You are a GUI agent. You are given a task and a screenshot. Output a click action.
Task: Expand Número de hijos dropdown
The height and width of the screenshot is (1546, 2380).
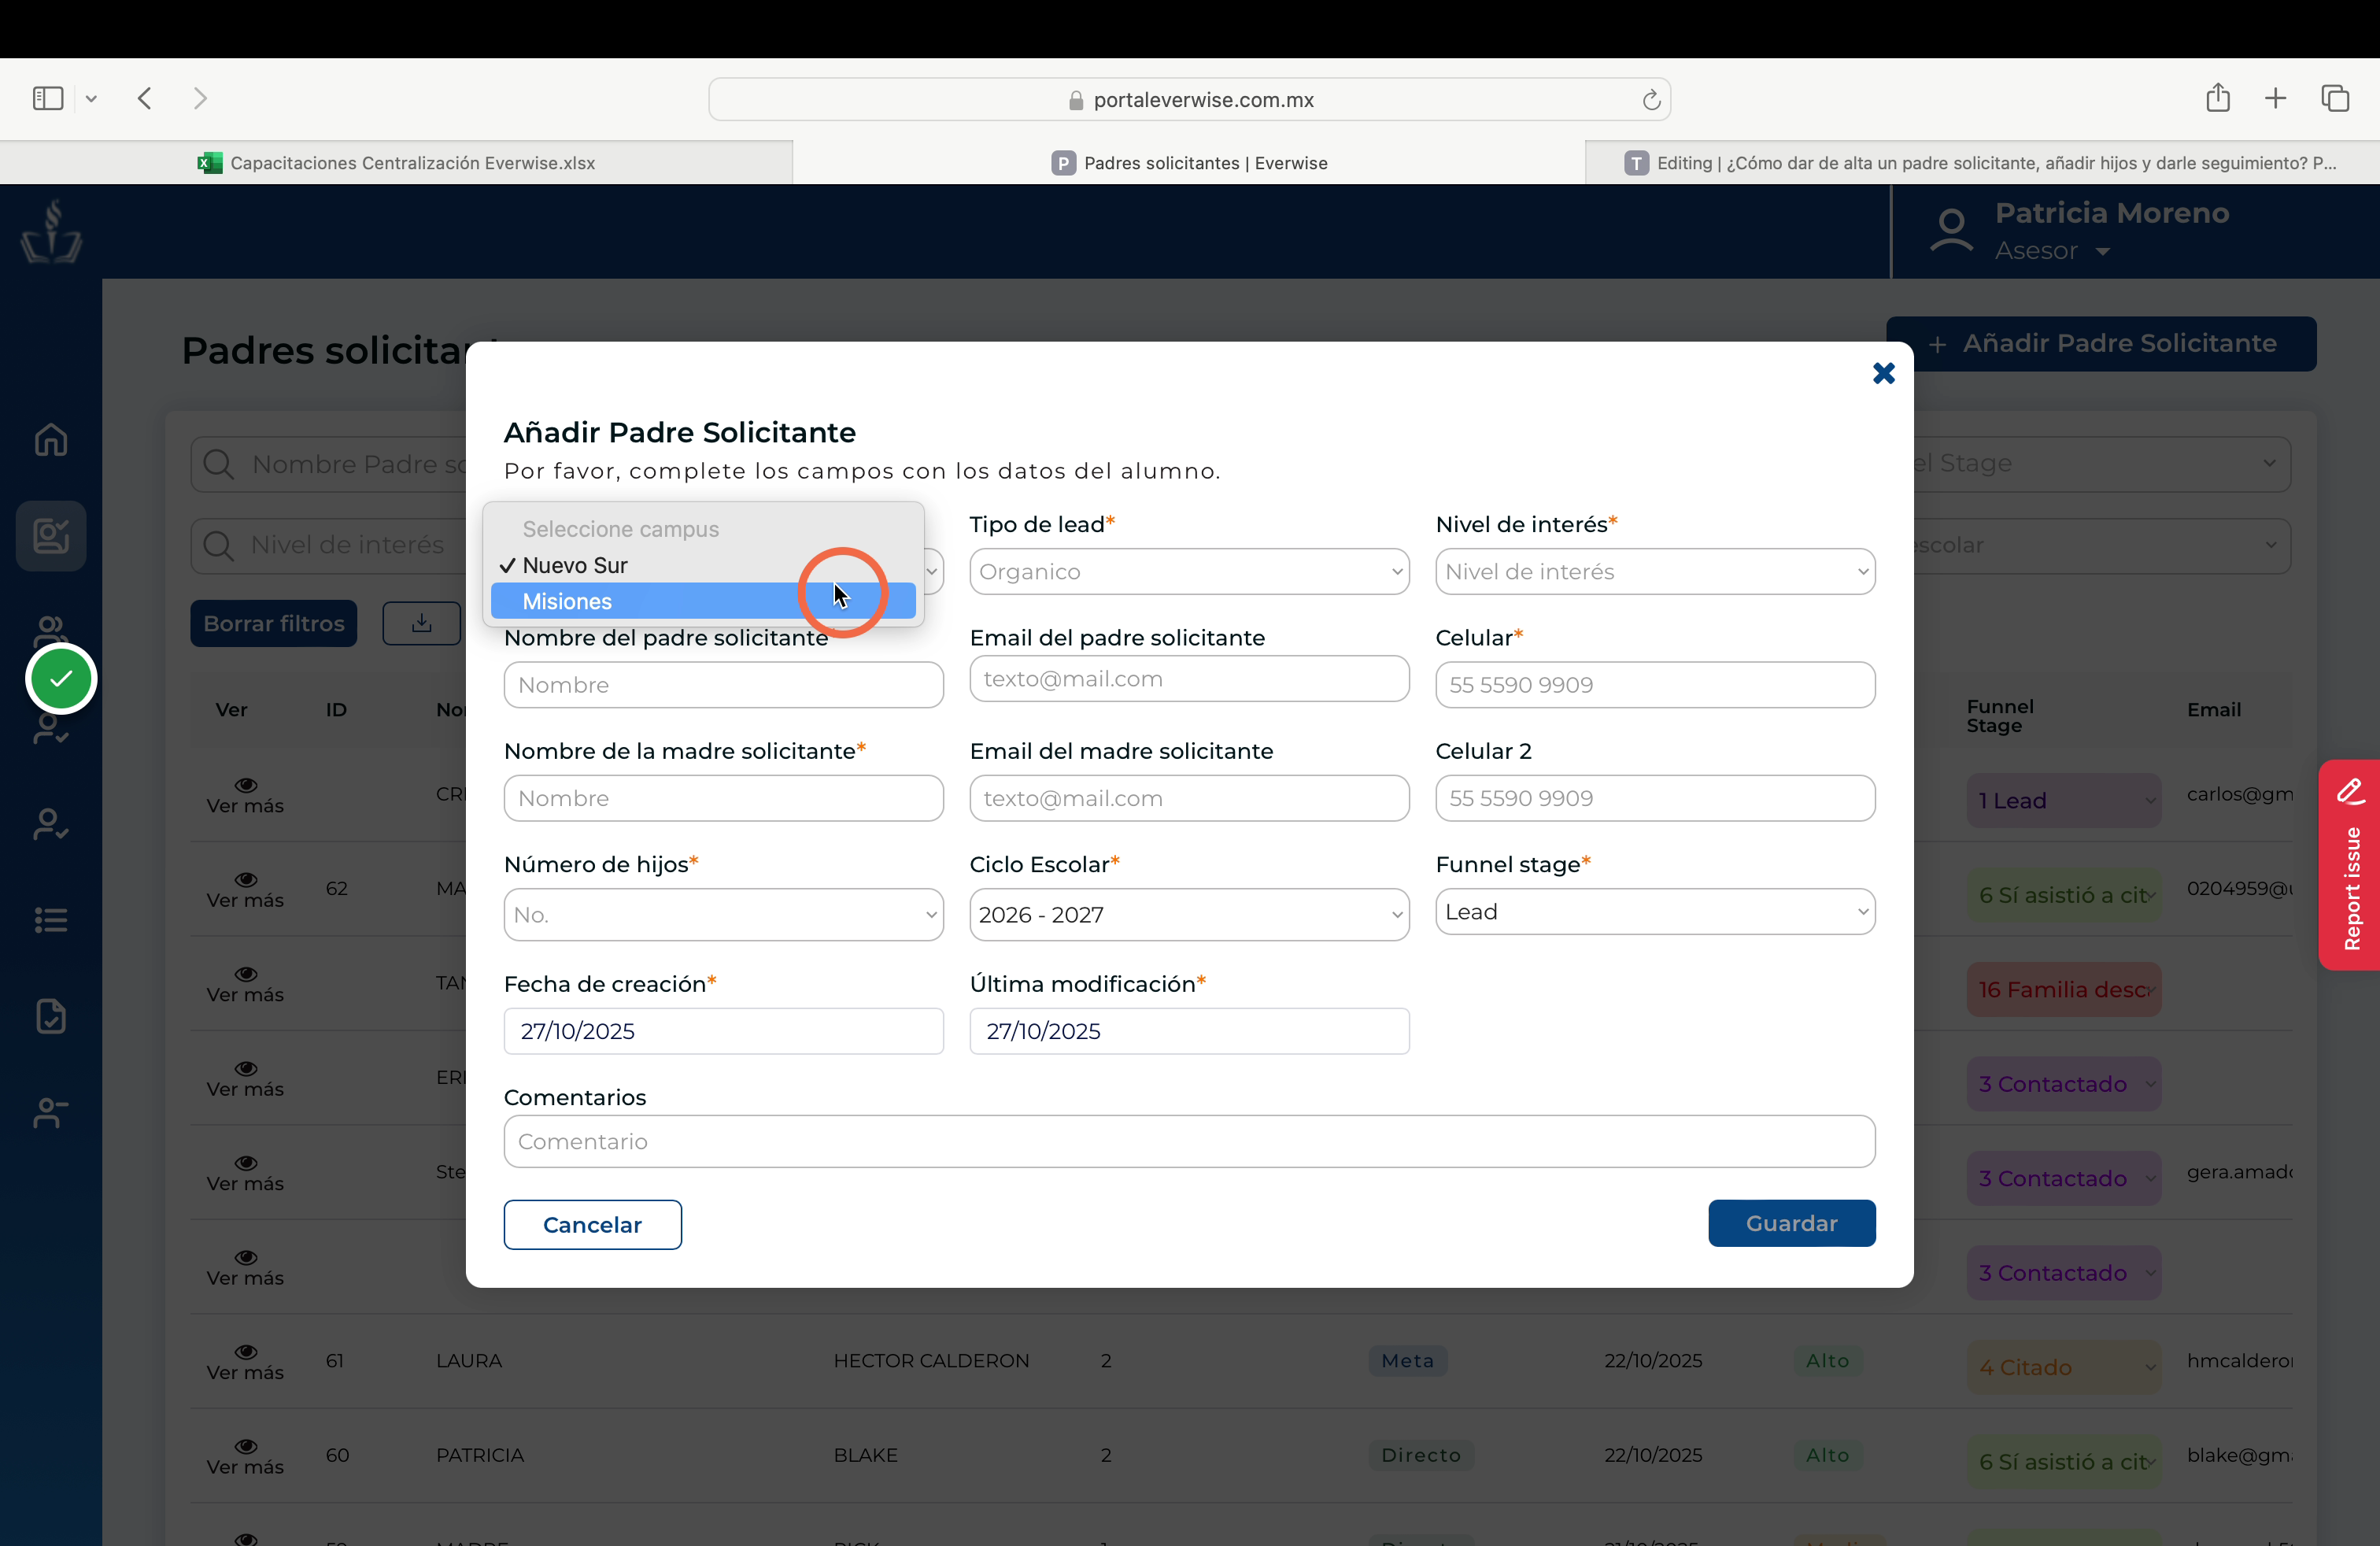point(723,914)
